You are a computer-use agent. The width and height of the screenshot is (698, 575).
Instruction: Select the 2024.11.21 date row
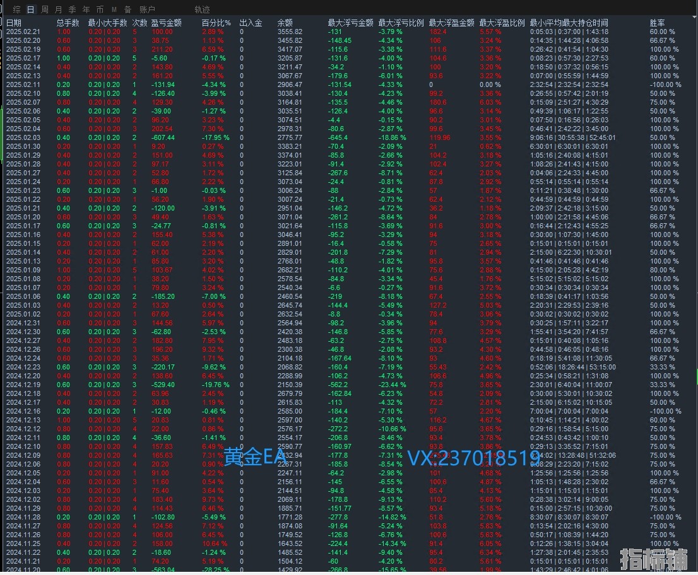[x=23, y=561]
